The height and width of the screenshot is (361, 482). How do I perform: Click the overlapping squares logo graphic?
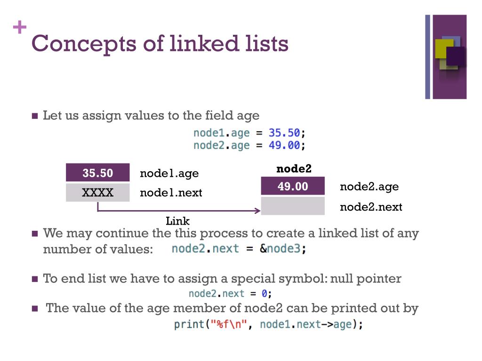pyautogui.click(x=450, y=54)
